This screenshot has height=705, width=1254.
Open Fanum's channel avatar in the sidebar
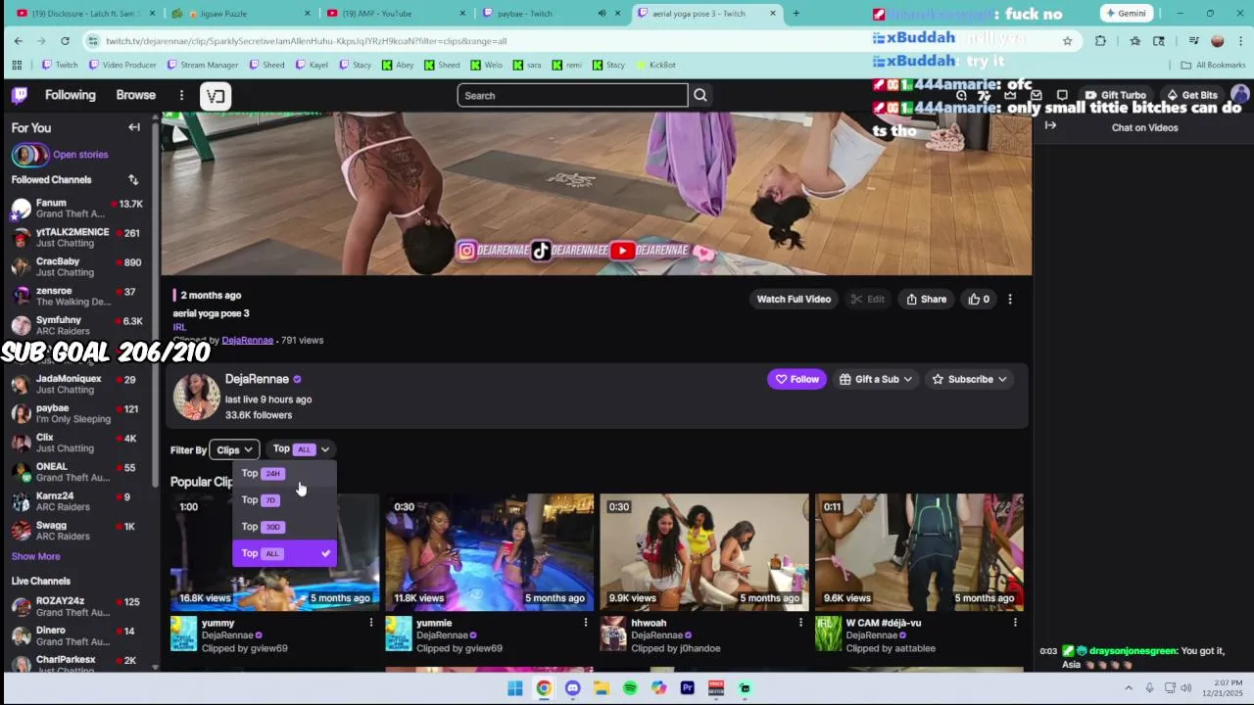(22, 209)
